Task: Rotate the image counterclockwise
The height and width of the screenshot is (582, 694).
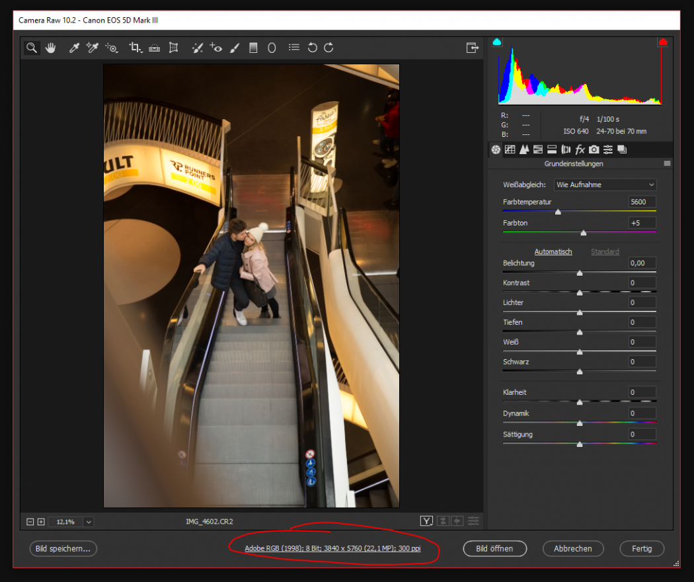Action: (x=313, y=47)
